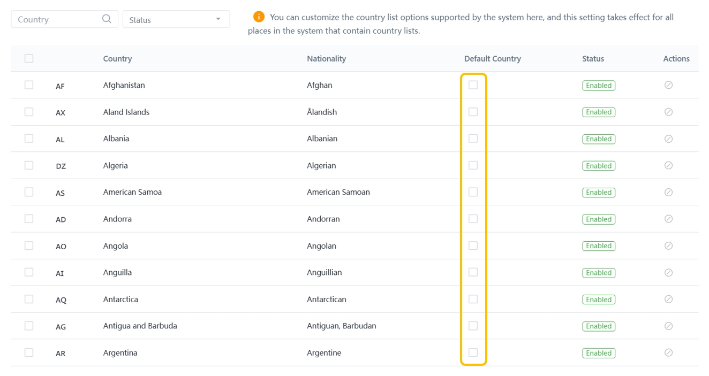Click the Nationality column header
Screen dimensions: 709x376
coord(326,59)
